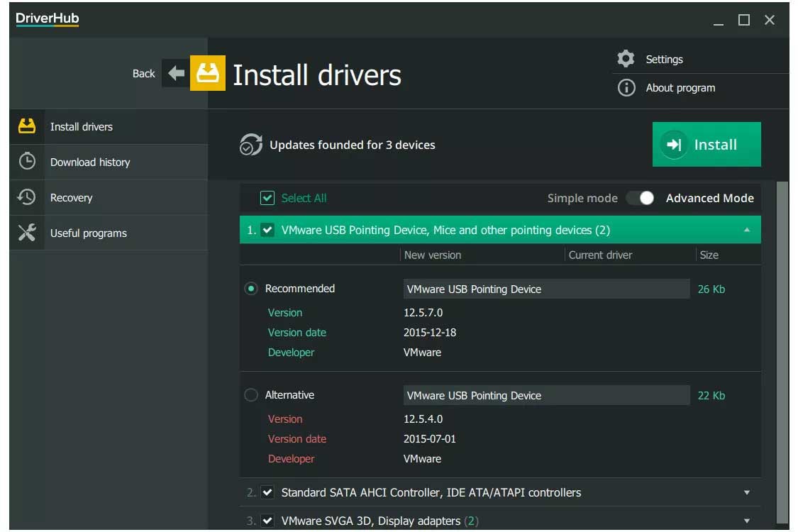Viewport: 798px width, 532px height.
Task: Select Useful programs in the sidebar
Action: tap(88, 233)
